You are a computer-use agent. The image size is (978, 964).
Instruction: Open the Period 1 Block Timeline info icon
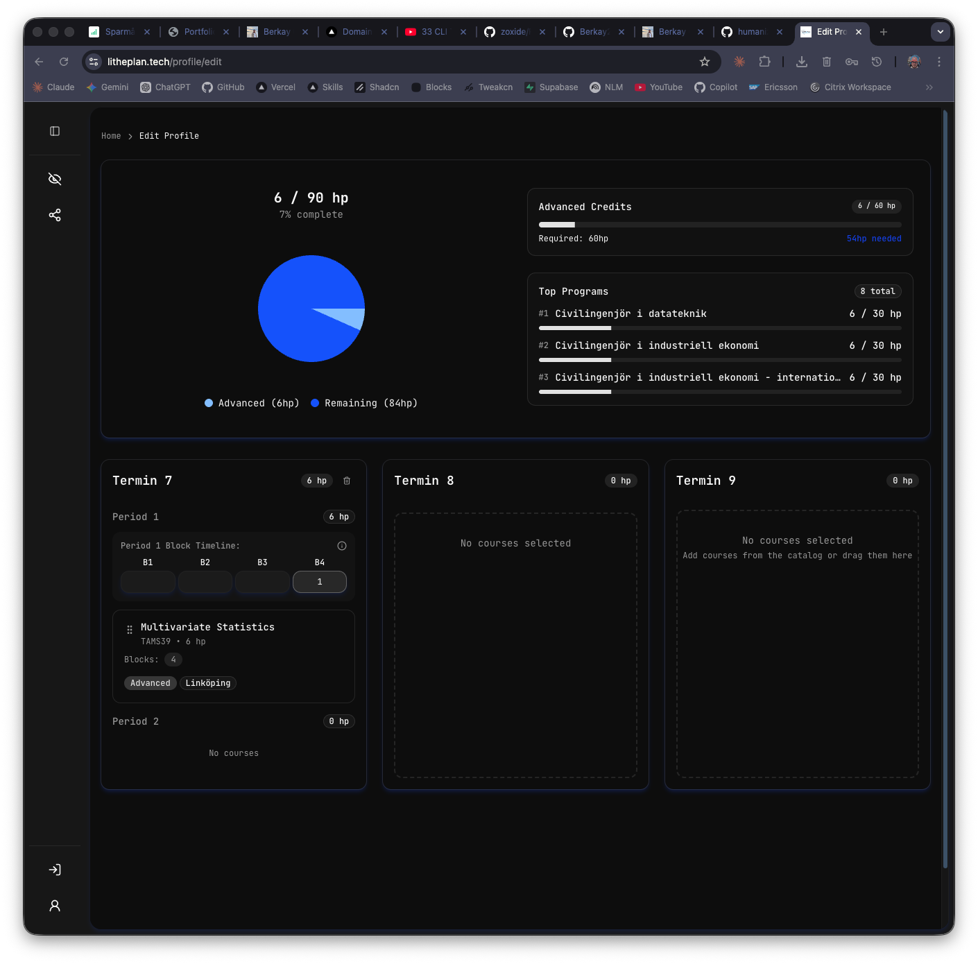pos(341,546)
